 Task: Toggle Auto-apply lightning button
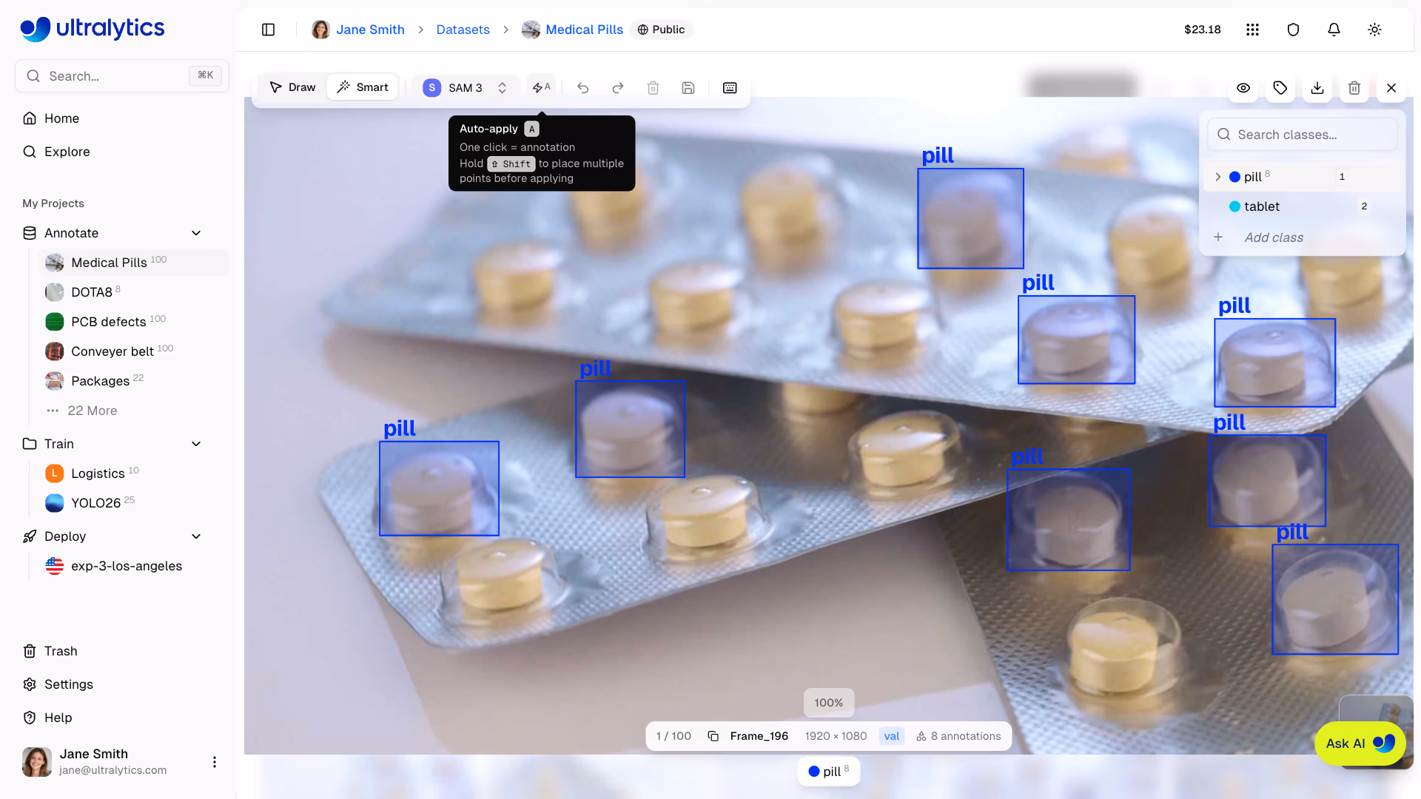pyautogui.click(x=542, y=88)
